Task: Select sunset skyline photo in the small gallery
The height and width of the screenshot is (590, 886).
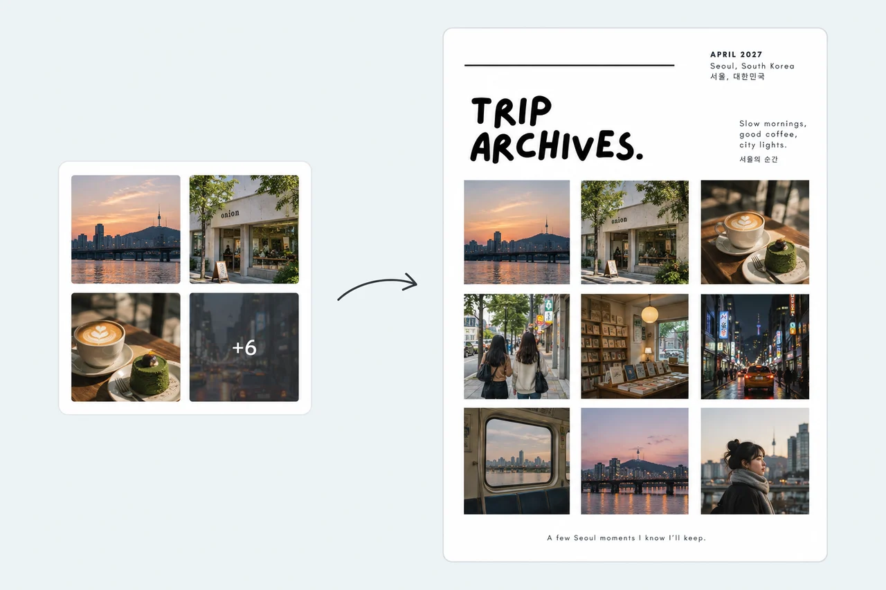Action: coord(126,229)
